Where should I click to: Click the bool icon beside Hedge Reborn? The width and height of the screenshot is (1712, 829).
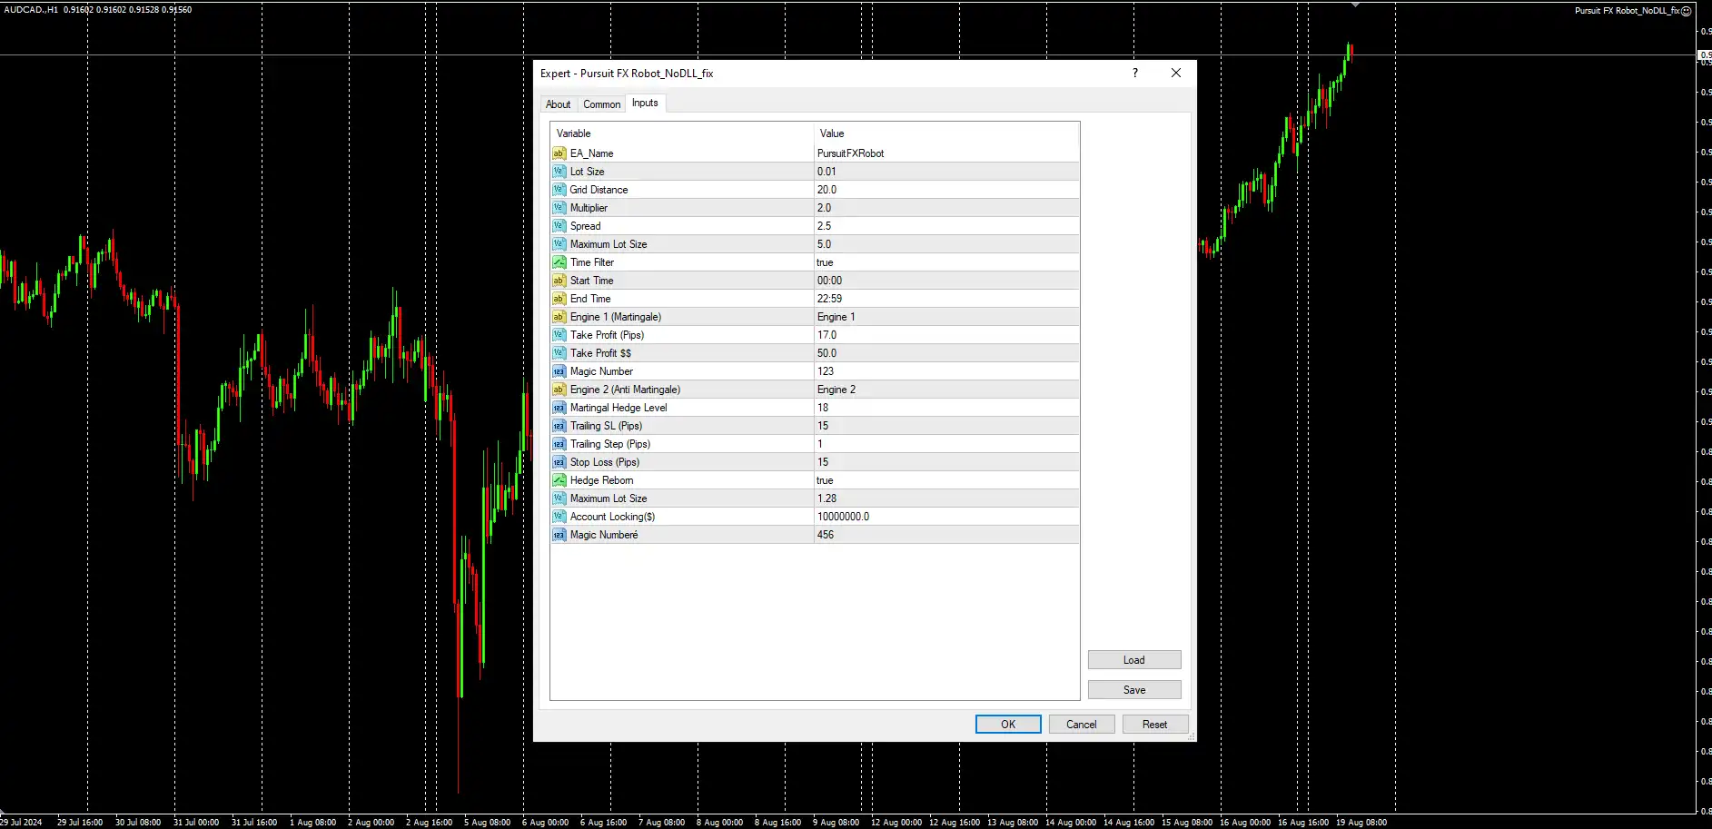[x=559, y=480]
